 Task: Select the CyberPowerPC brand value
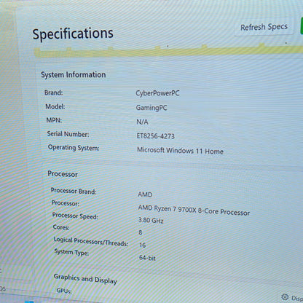(x=157, y=93)
